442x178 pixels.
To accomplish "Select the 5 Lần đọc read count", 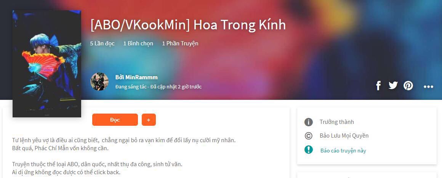I will point(102,43).
